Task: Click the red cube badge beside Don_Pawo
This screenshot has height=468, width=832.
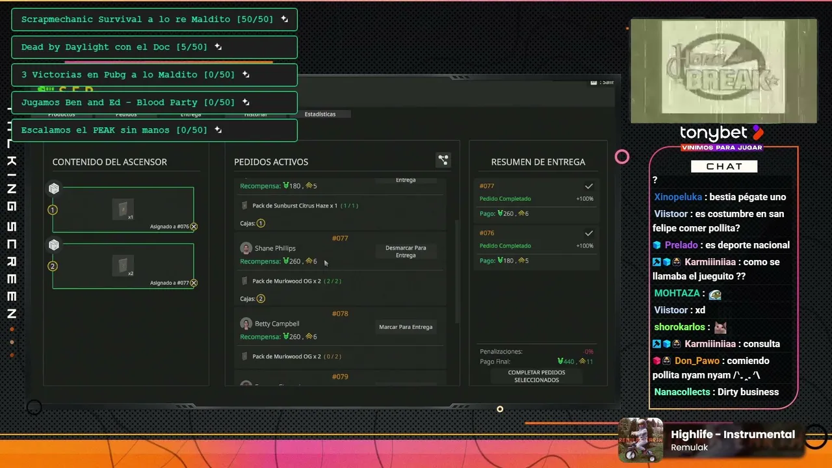Action: pos(657,361)
